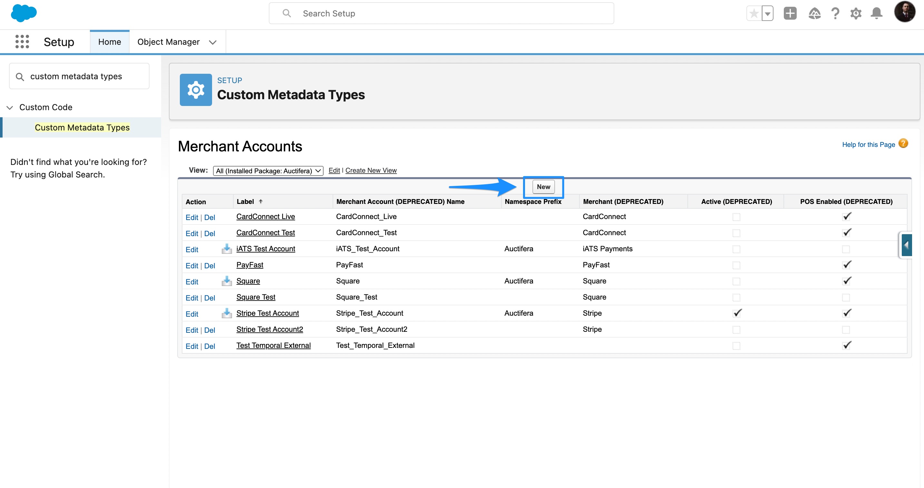The image size is (924, 488).
Task: Click the SETUP breadcrumb text
Action: point(229,80)
